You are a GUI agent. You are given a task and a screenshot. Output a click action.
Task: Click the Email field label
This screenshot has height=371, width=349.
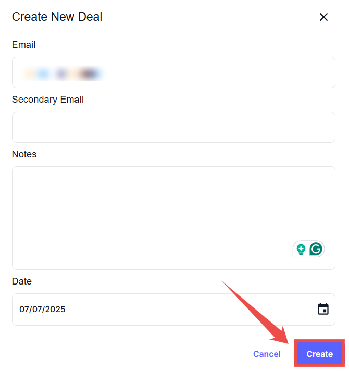[x=23, y=45]
